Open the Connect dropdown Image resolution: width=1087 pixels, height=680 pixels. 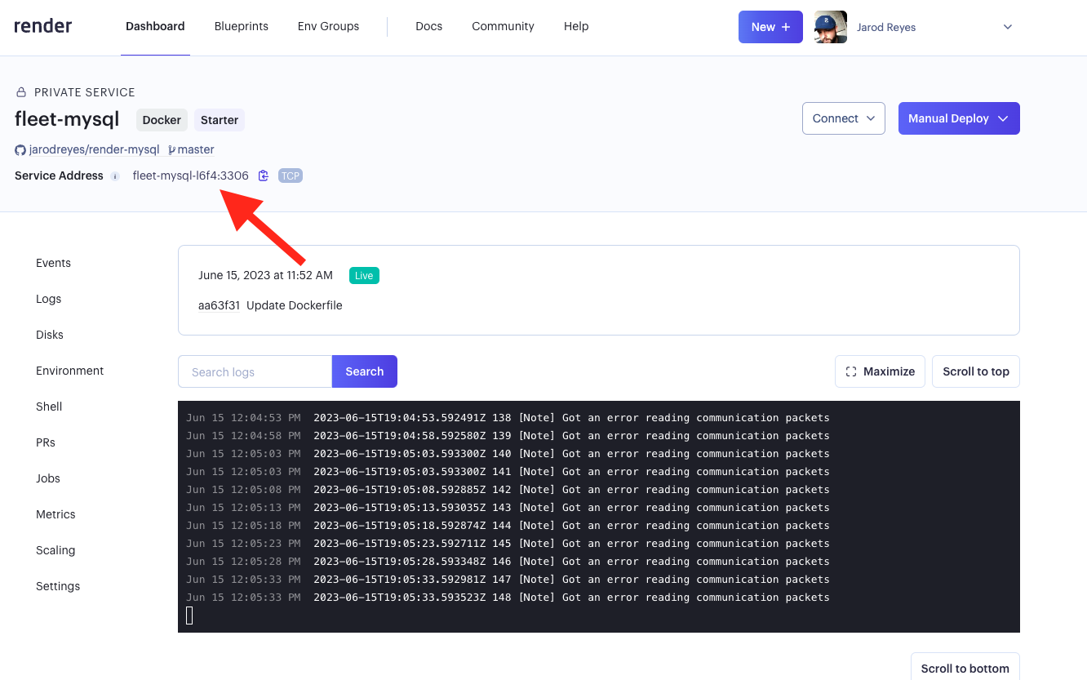coord(844,118)
